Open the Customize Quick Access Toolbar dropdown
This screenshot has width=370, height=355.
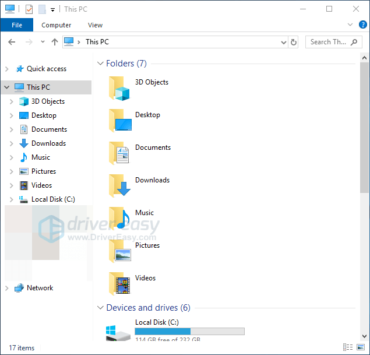point(52,10)
